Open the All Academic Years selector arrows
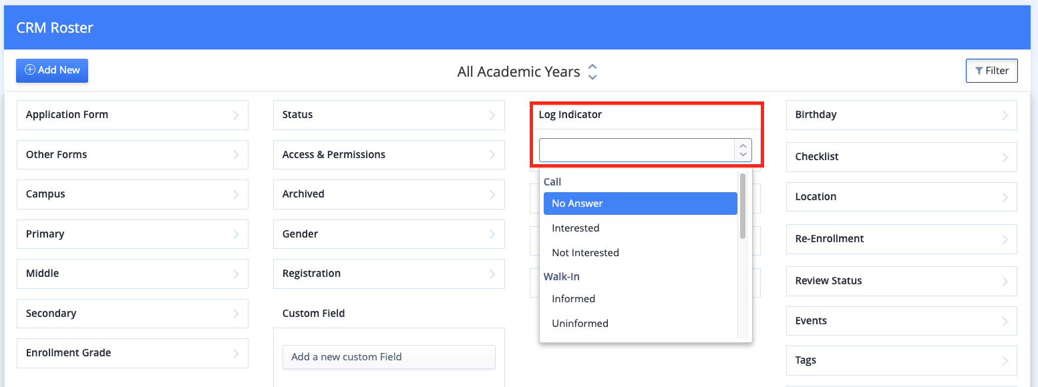The height and width of the screenshot is (387, 1038). point(592,71)
